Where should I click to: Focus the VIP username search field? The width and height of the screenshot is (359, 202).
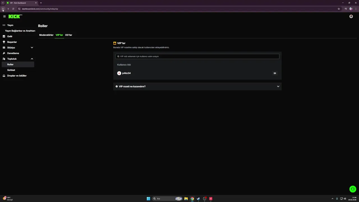point(197,56)
